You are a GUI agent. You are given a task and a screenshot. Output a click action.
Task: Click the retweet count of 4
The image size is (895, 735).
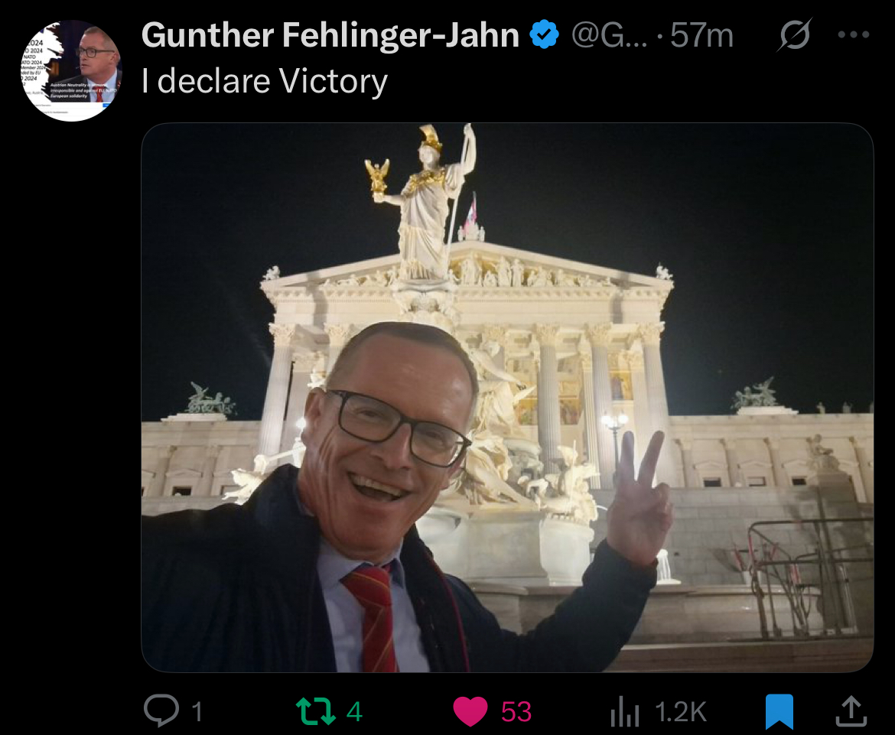354,711
